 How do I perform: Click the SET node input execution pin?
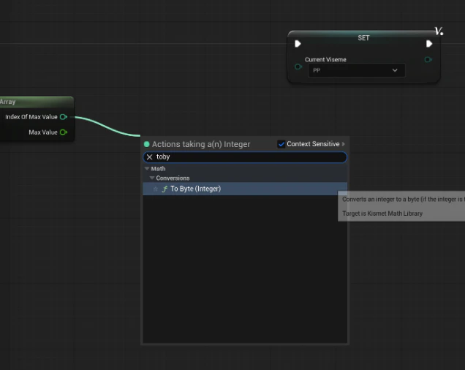click(298, 44)
